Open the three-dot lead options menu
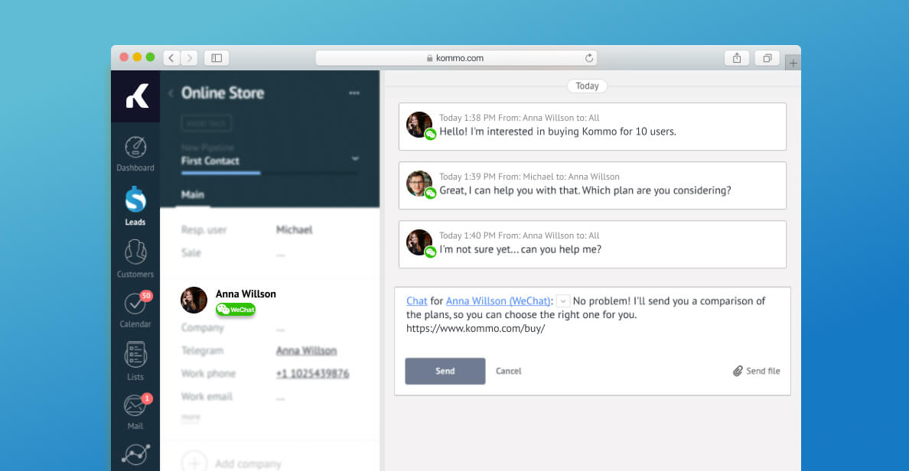Viewport: 909px width, 471px height. pos(354,93)
